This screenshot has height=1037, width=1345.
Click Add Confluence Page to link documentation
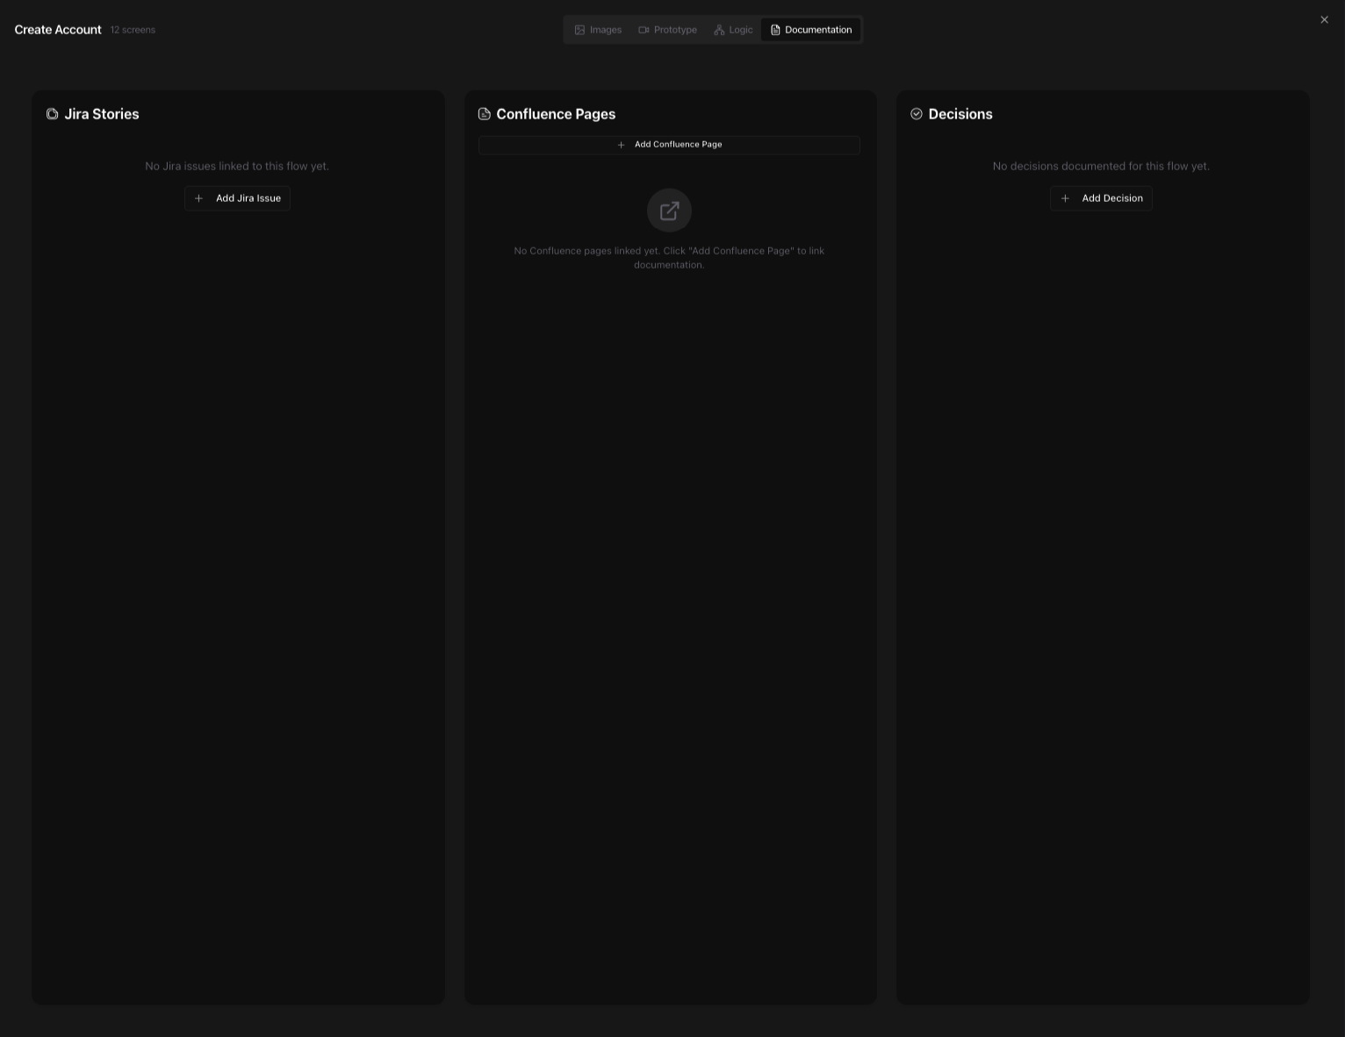pos(669,145)
